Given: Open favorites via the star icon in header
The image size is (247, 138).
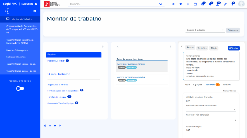Looking at the screenshot, I should click(181, 4).
